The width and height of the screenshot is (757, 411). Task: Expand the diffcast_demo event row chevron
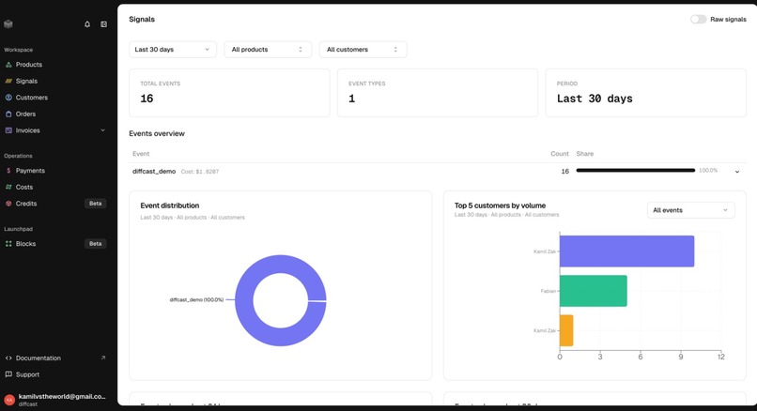(x=737, y=172)
